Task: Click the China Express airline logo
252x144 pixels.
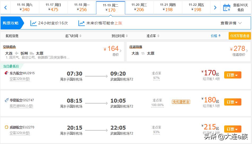Action: [x=7, y=100]
